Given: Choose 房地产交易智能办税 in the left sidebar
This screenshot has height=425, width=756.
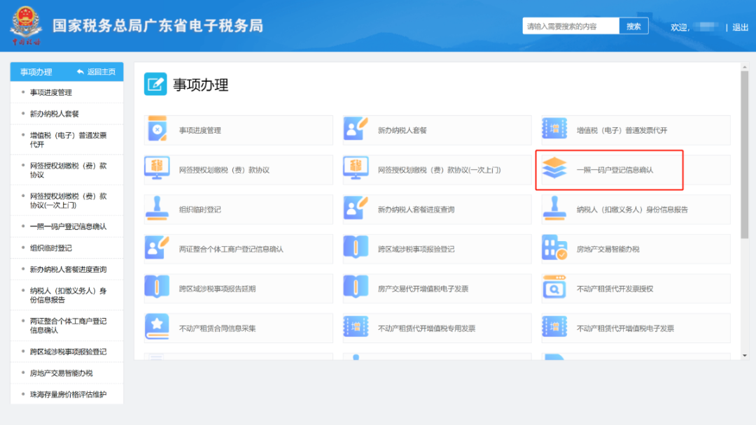Looking at the screenshot, I should click(61, 373).
